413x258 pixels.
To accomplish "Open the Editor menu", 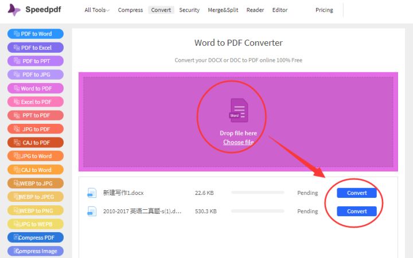I will click(280, 10).
